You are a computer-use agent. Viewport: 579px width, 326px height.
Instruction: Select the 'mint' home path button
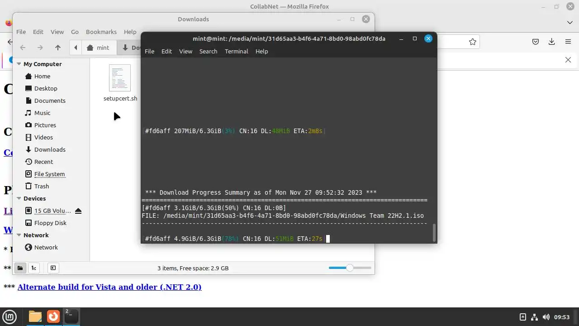click(98, 48)
